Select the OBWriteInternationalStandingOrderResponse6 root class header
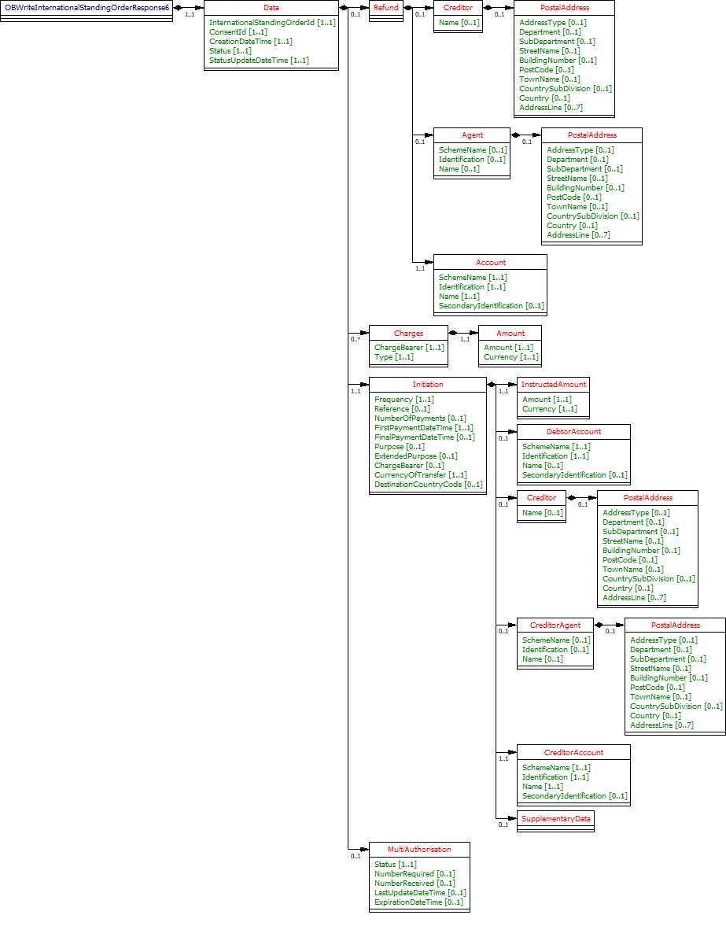 coord(87,6)
